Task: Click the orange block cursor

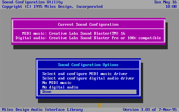Action: tap(100, 105)
